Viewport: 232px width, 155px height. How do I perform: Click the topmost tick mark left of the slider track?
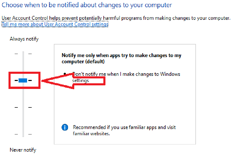click(16, 54)
